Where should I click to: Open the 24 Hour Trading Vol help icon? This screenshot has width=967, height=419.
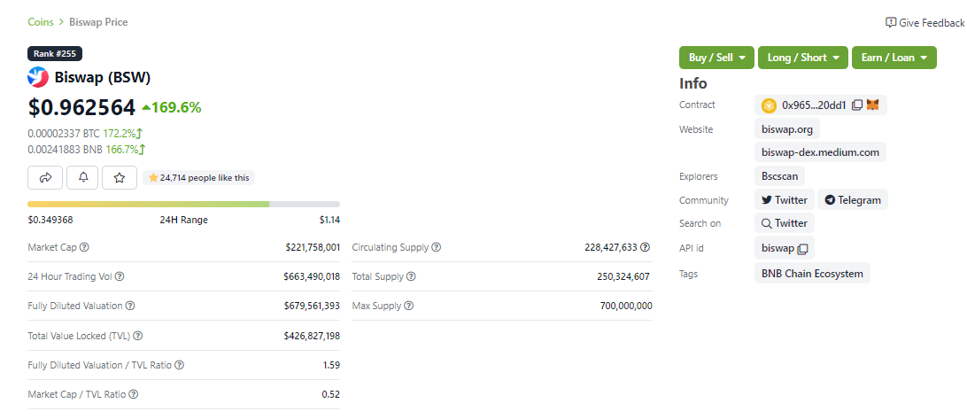point(120,276)
